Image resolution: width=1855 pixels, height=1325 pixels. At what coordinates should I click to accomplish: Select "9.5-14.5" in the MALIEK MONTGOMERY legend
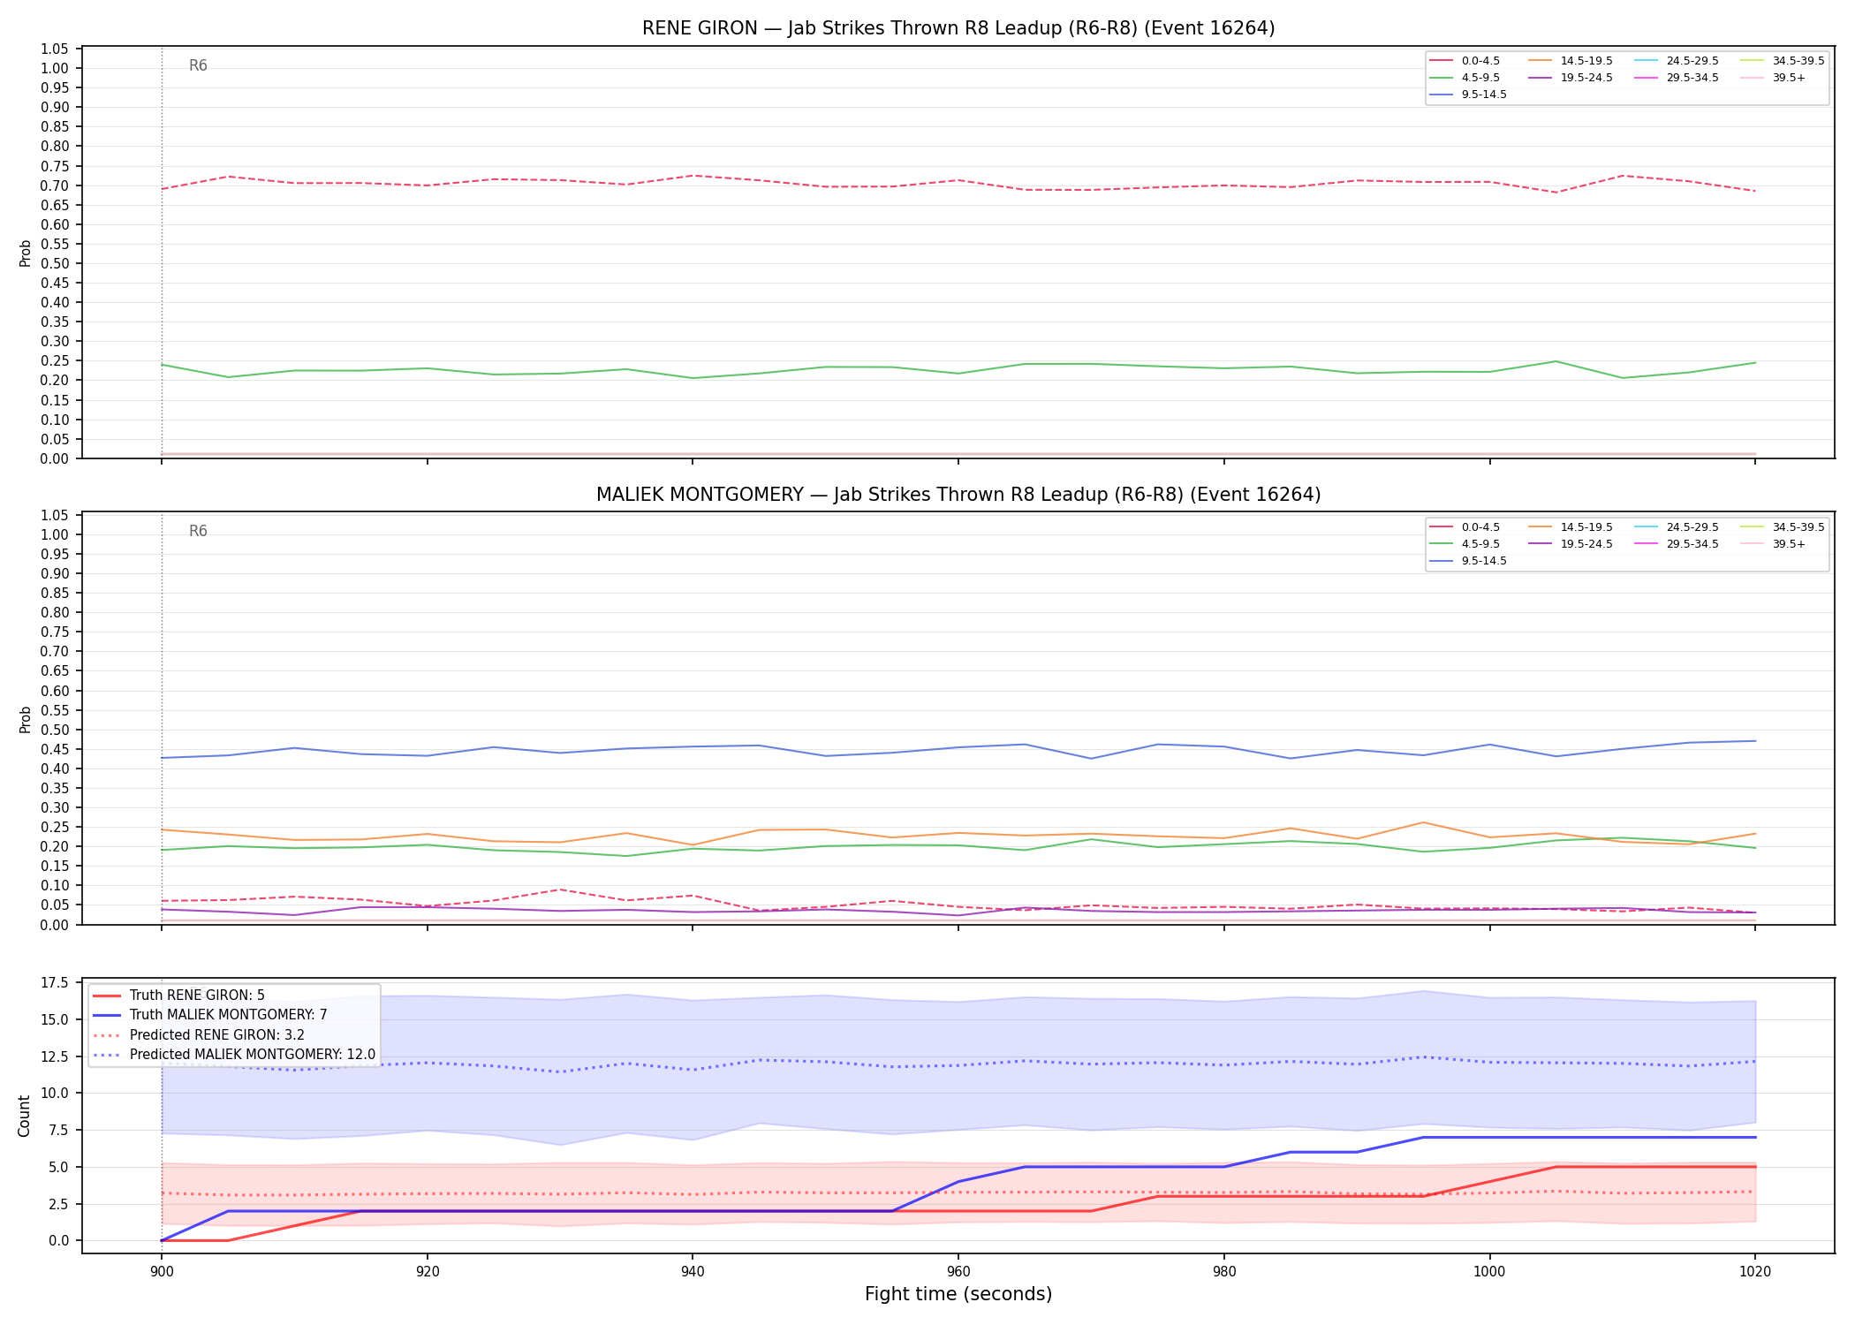point(1484,561)
